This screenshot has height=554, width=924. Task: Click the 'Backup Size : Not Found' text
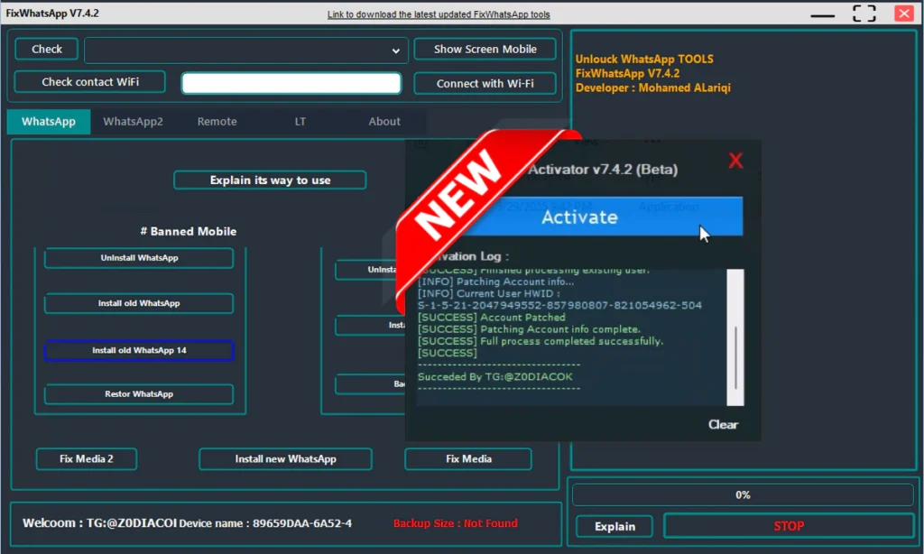click(x=456, y=522)
